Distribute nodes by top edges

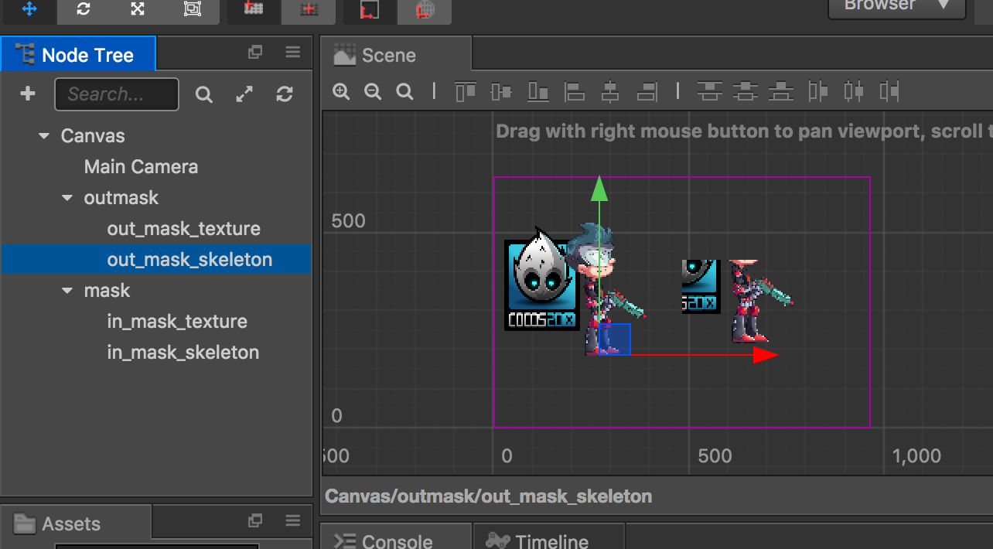[709, 92]
